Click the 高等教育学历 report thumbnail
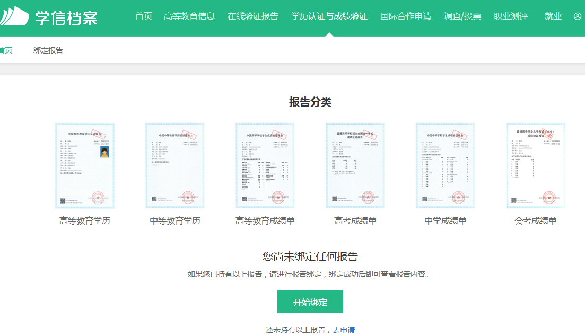Image resolution: width=585 pixels, height=335 pixels. point(85,166)
